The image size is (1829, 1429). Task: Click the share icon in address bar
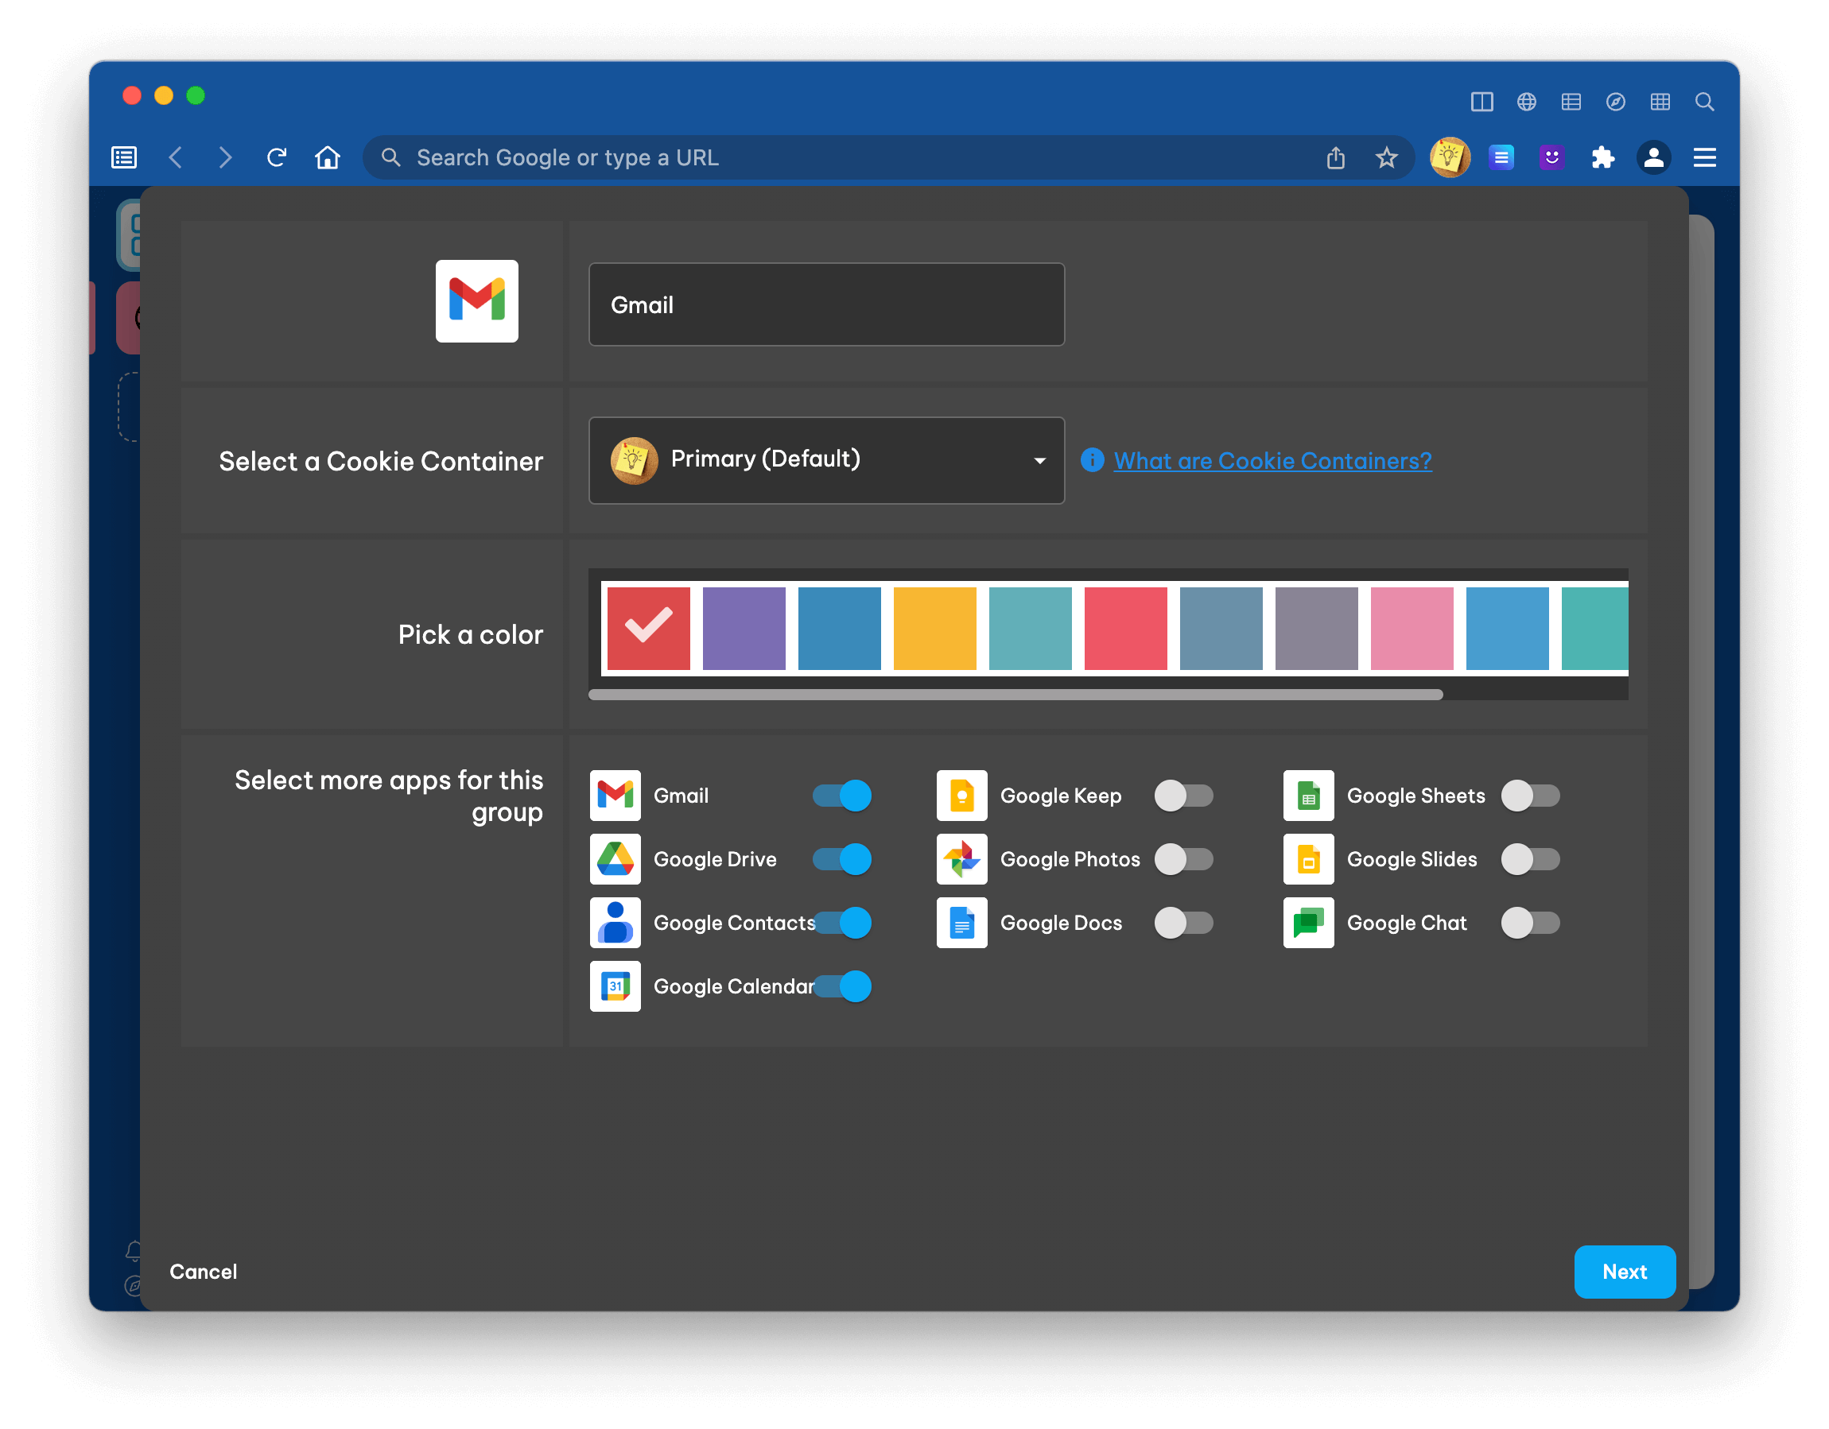[x=1336, y=157]
